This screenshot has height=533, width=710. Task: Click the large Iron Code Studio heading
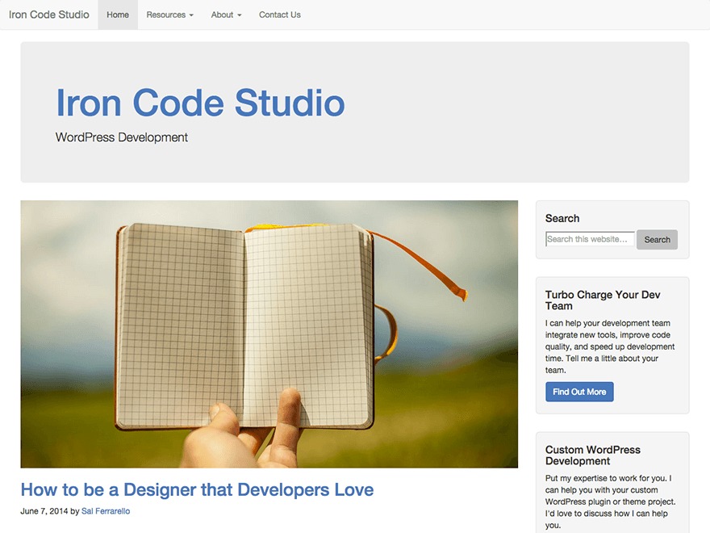[200, 103]
